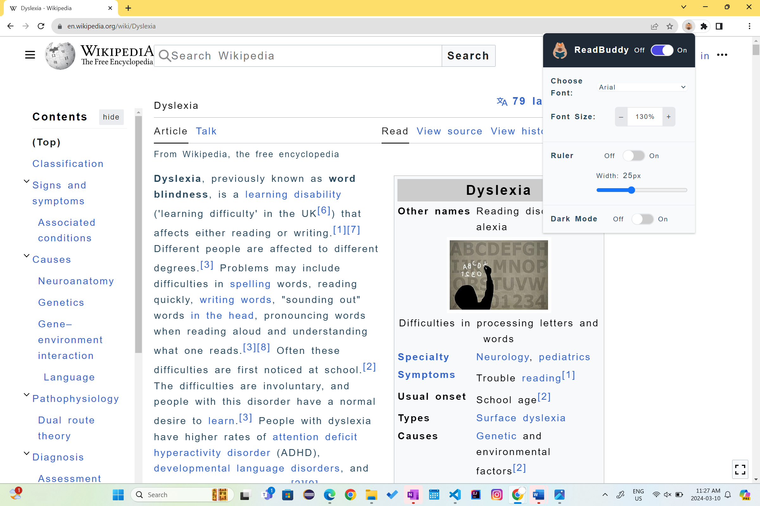
Task: Open the Wikipedia hamburger main menu
Action: pos(30,55)
